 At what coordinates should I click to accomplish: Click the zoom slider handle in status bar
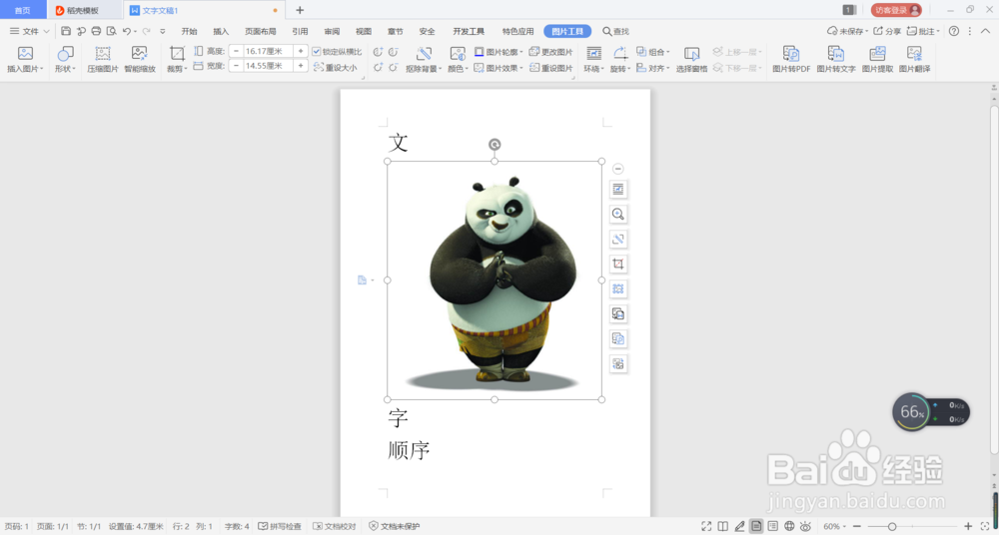[x=892, y=526]
